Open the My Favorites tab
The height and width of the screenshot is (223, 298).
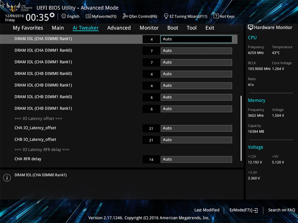click(x=28, y=28)
